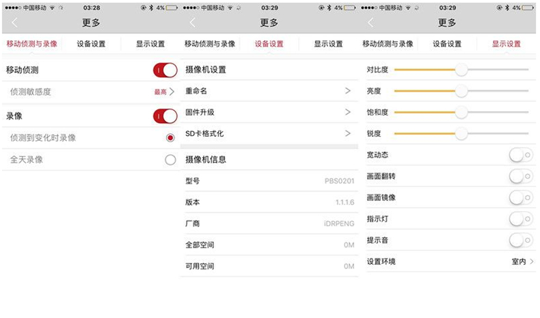Tap back arrow on the left screen
Image resolution: width=540 pixels, height=318 pixels.
coord(13,23)
